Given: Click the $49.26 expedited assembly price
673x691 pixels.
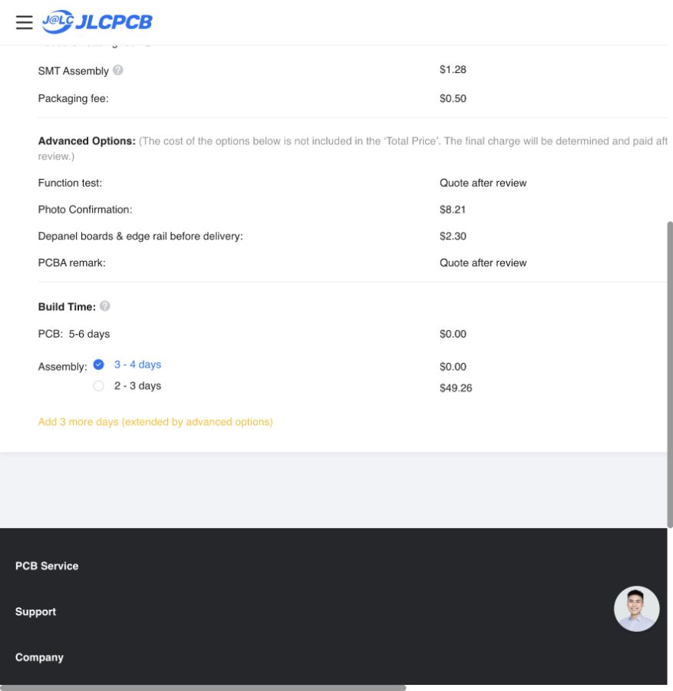Looking at the screenshot, I should coord(456,388).
